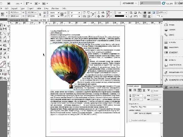This screenshot has width=183, height=137.
Task: Open the scale X percentage dropdown
Action: (58, 13)
